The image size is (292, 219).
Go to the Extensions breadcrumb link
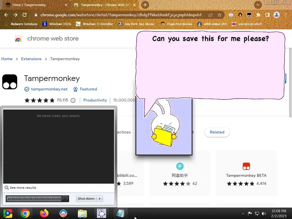tap(31, 59)
